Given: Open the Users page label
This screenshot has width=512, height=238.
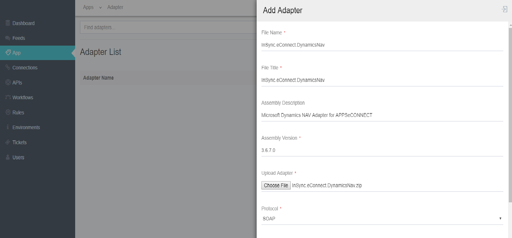Looking at the screenshot, I should 18,157.
